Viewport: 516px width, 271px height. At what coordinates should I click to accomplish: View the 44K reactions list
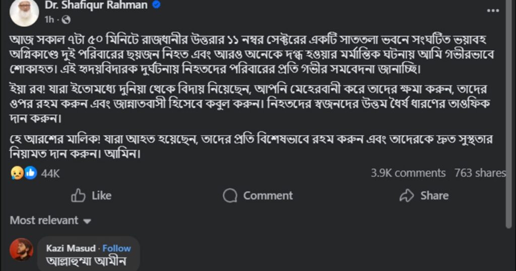[50, 173]
